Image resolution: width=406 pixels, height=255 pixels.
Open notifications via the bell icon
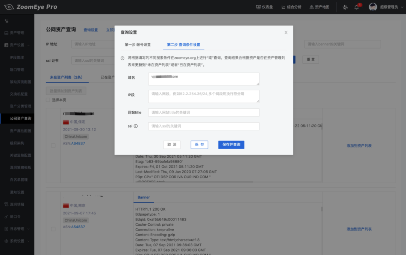356,7
